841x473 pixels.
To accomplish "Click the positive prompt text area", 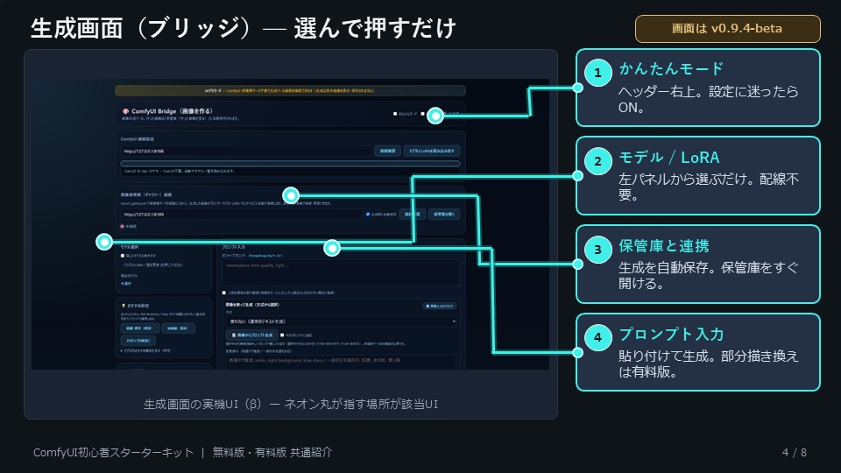I will (341, 273).
